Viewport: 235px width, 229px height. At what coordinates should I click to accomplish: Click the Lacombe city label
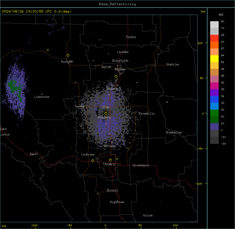[x=123, y=52]
